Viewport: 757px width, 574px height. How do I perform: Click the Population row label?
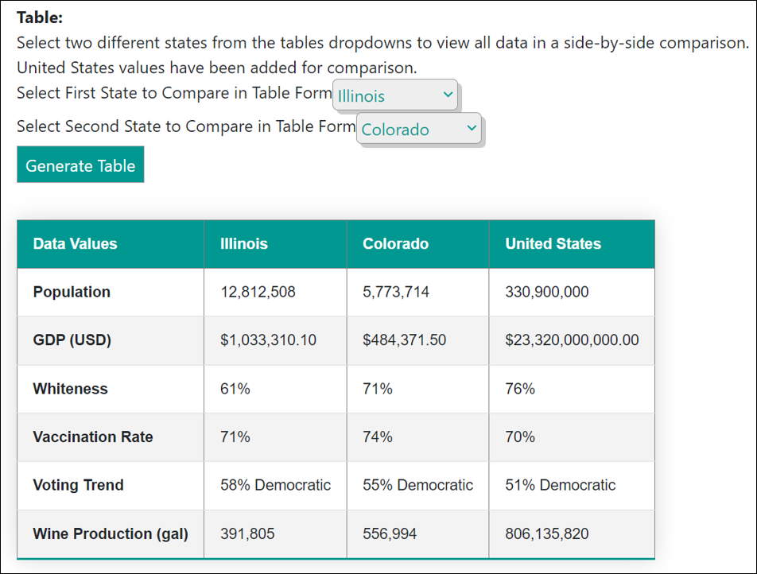click(x=72, y=292)
